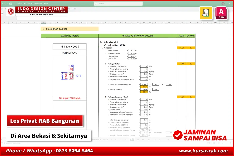
Task: Select column Z header
Action: pyautogui.click(x=131, y=23)
